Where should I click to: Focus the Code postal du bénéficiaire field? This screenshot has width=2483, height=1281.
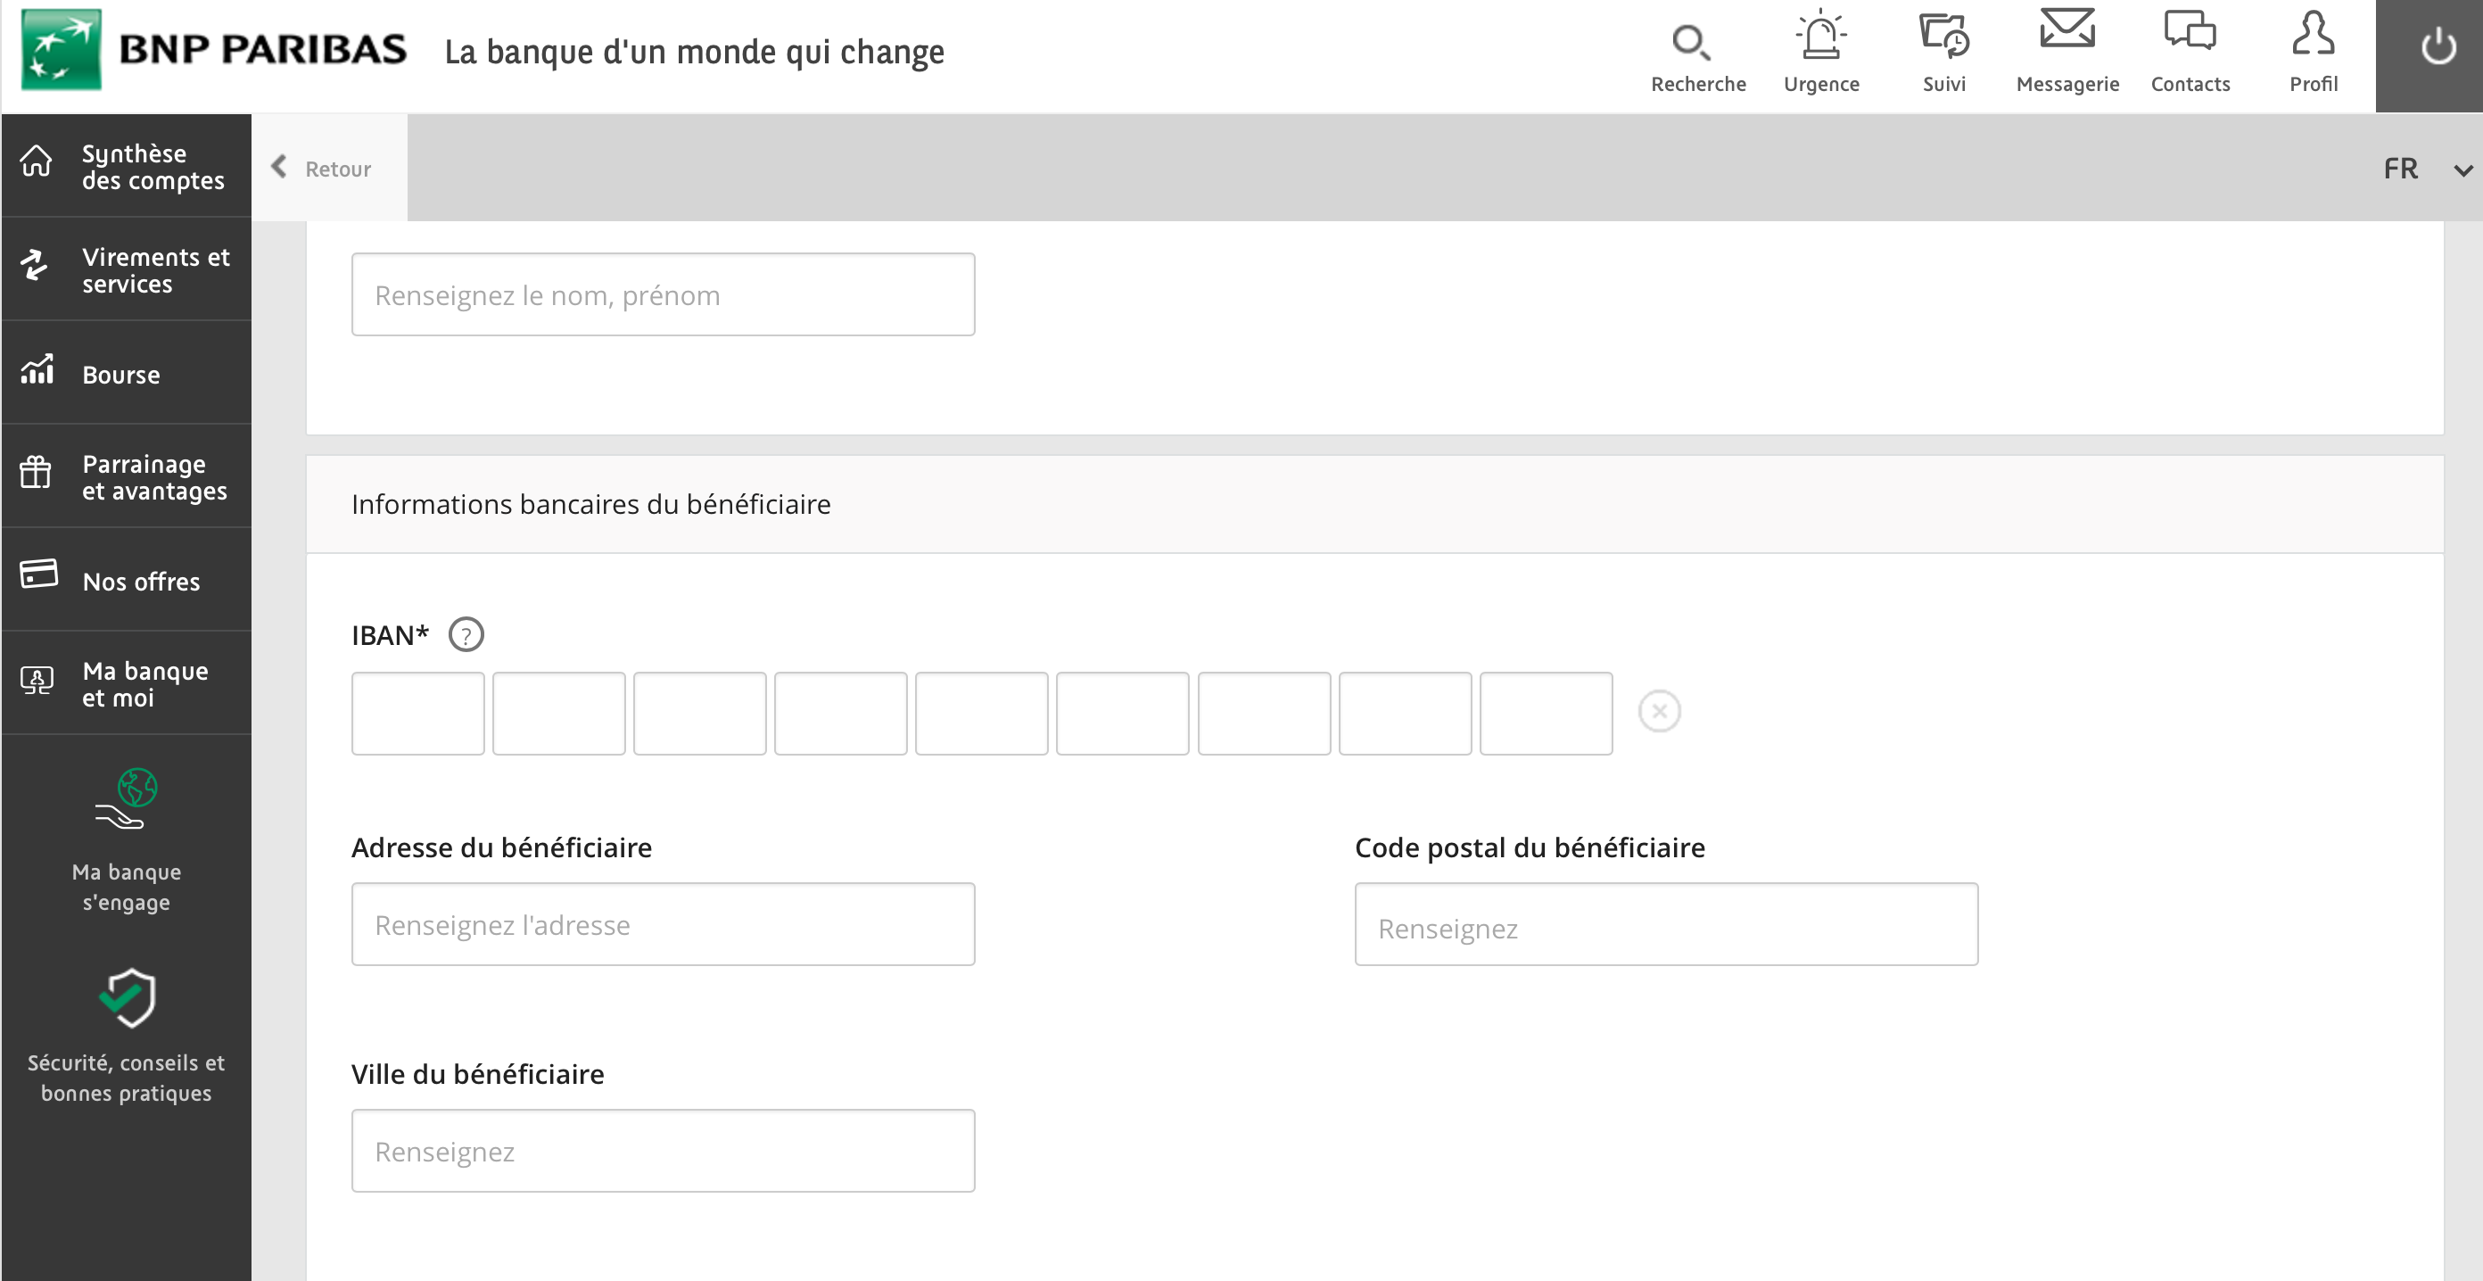1666,924
